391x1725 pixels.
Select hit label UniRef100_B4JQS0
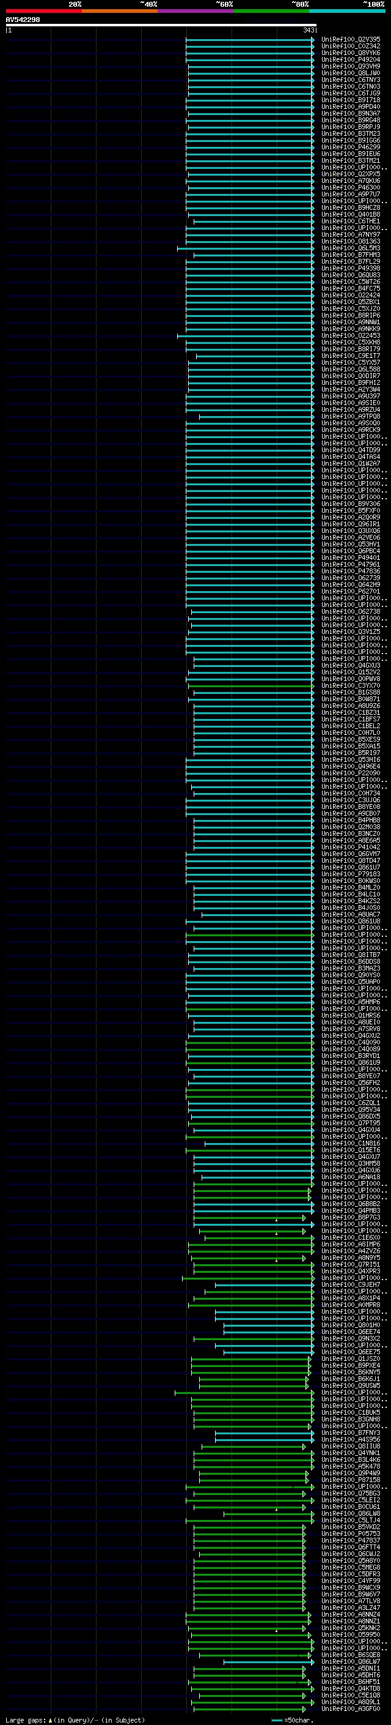tap(351, 907)
